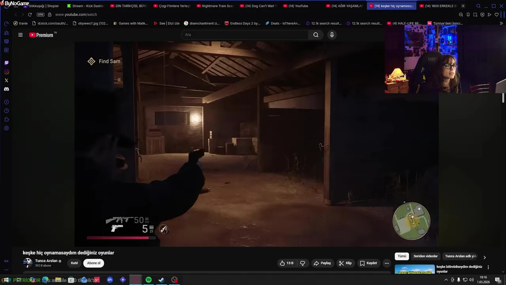Image resolution: width=506 pixels, height=285 pixels.
Task: Save the video with Kaydet button
Action: click(368, 263)
